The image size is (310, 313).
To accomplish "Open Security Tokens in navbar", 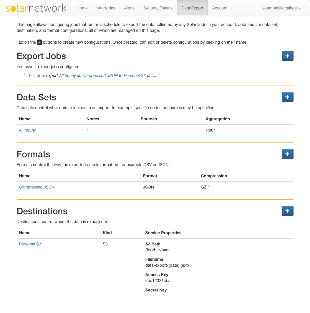I will point(158,8).
